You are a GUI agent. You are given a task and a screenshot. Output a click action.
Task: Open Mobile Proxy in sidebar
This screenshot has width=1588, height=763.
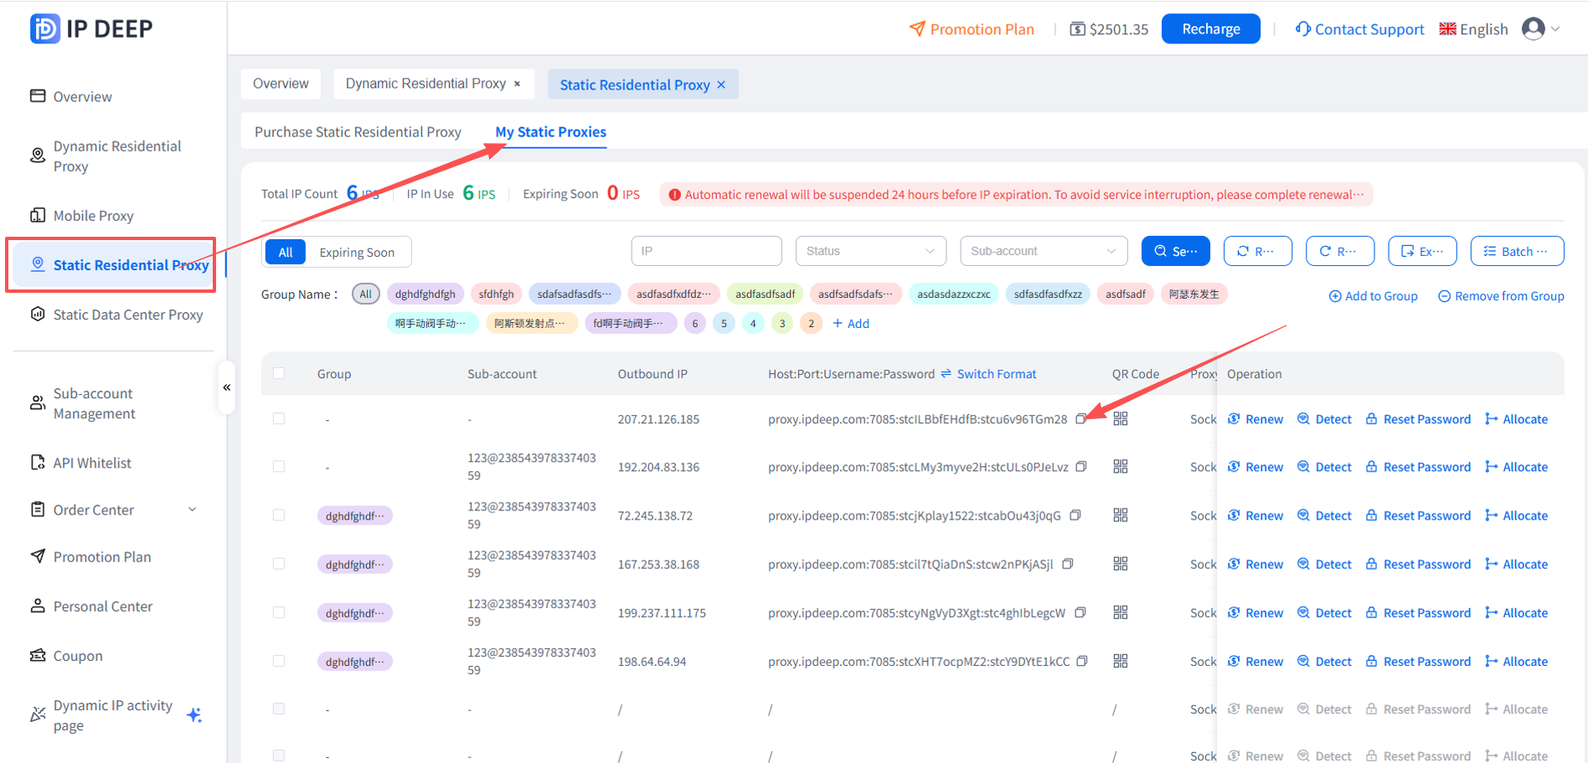pos(82,216)
